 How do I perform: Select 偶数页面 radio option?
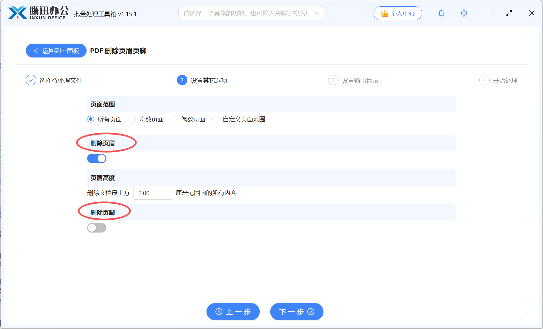coord(188,119)
